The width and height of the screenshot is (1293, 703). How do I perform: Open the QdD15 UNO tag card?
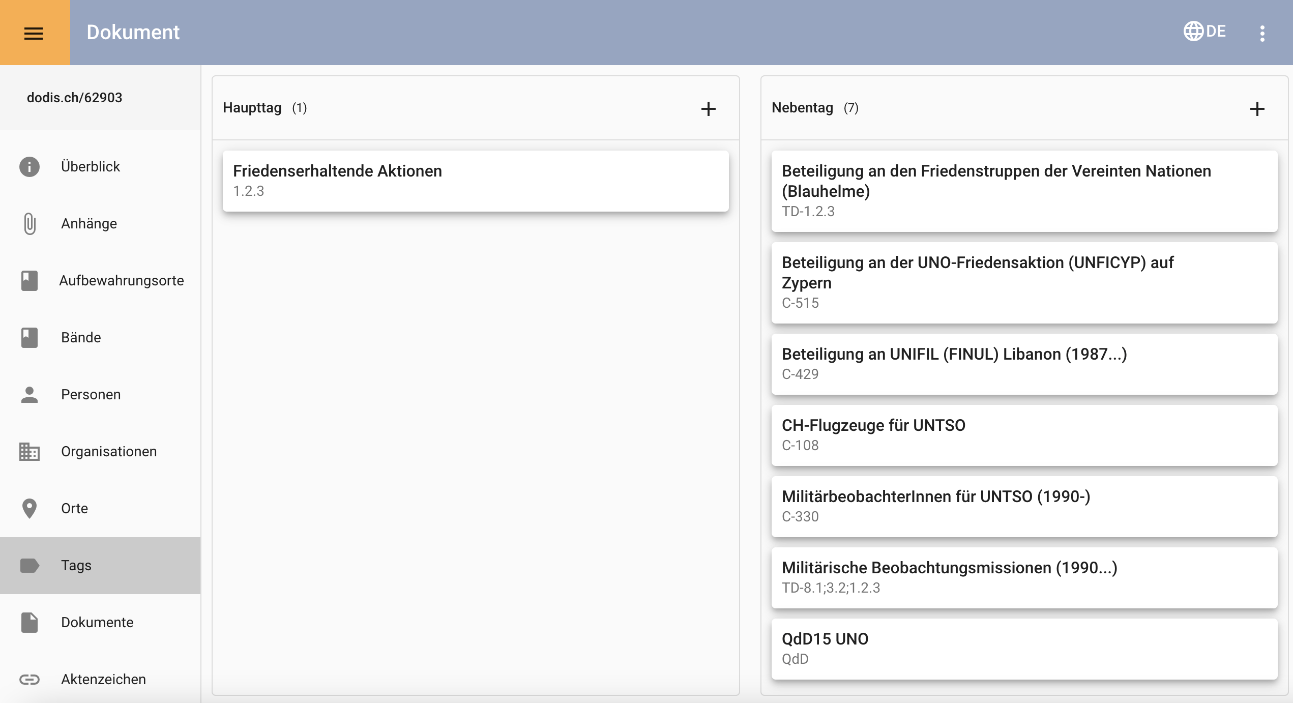[1024, 649]
